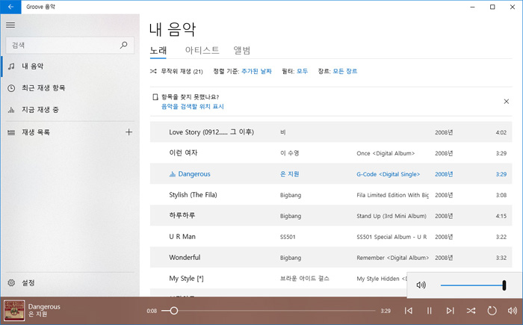
Task: Click album Stand Up (3rd Mini Album)
Action: tap(392, 216)
